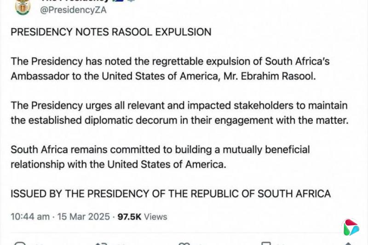The width and height of the screenshot is (368, 245).
Task: Click the ISSUED BY THE PRESIDENCY line
Action: click(x=171, y=193)
